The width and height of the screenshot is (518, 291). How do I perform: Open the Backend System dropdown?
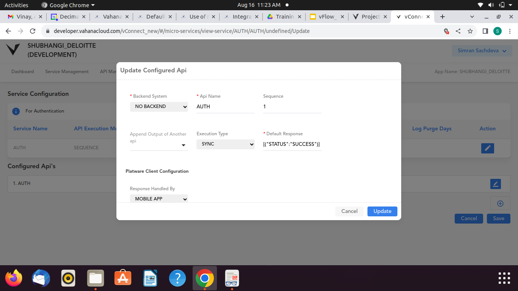point(159,106)
